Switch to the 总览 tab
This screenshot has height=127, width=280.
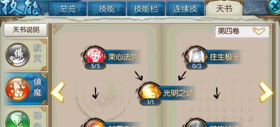[68, 9]
